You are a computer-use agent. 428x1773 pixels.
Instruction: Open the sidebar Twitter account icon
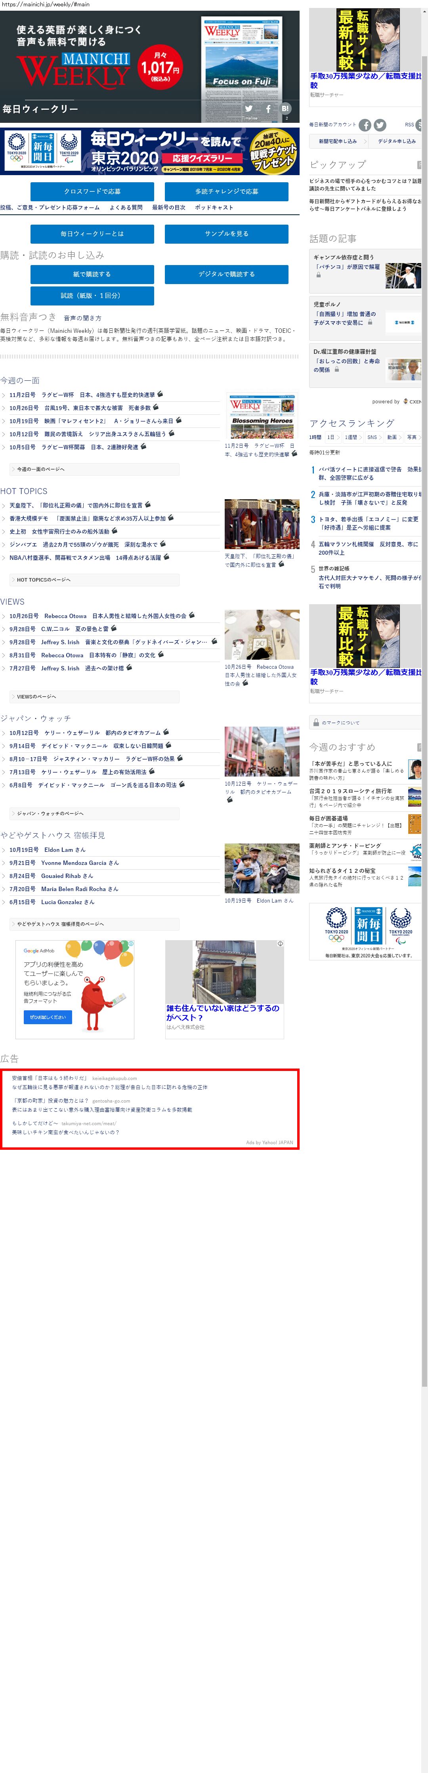point(380,124)
